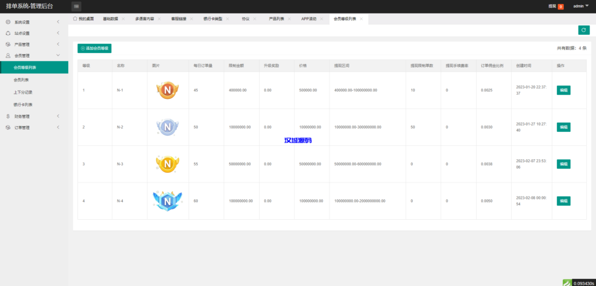Viewport: 596px width, 286px height.
Task: Open the N-4 blue crystal badge image
Action: (167, 201)
